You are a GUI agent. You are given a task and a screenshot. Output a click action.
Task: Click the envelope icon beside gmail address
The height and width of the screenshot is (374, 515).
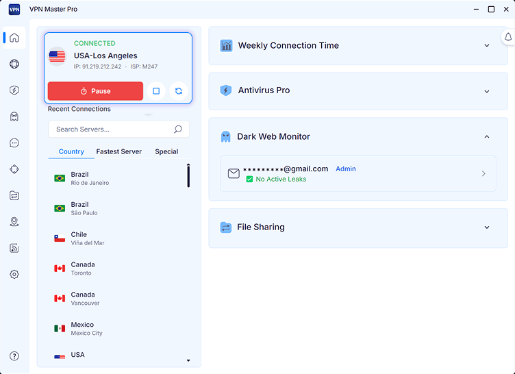click(234, 173)
